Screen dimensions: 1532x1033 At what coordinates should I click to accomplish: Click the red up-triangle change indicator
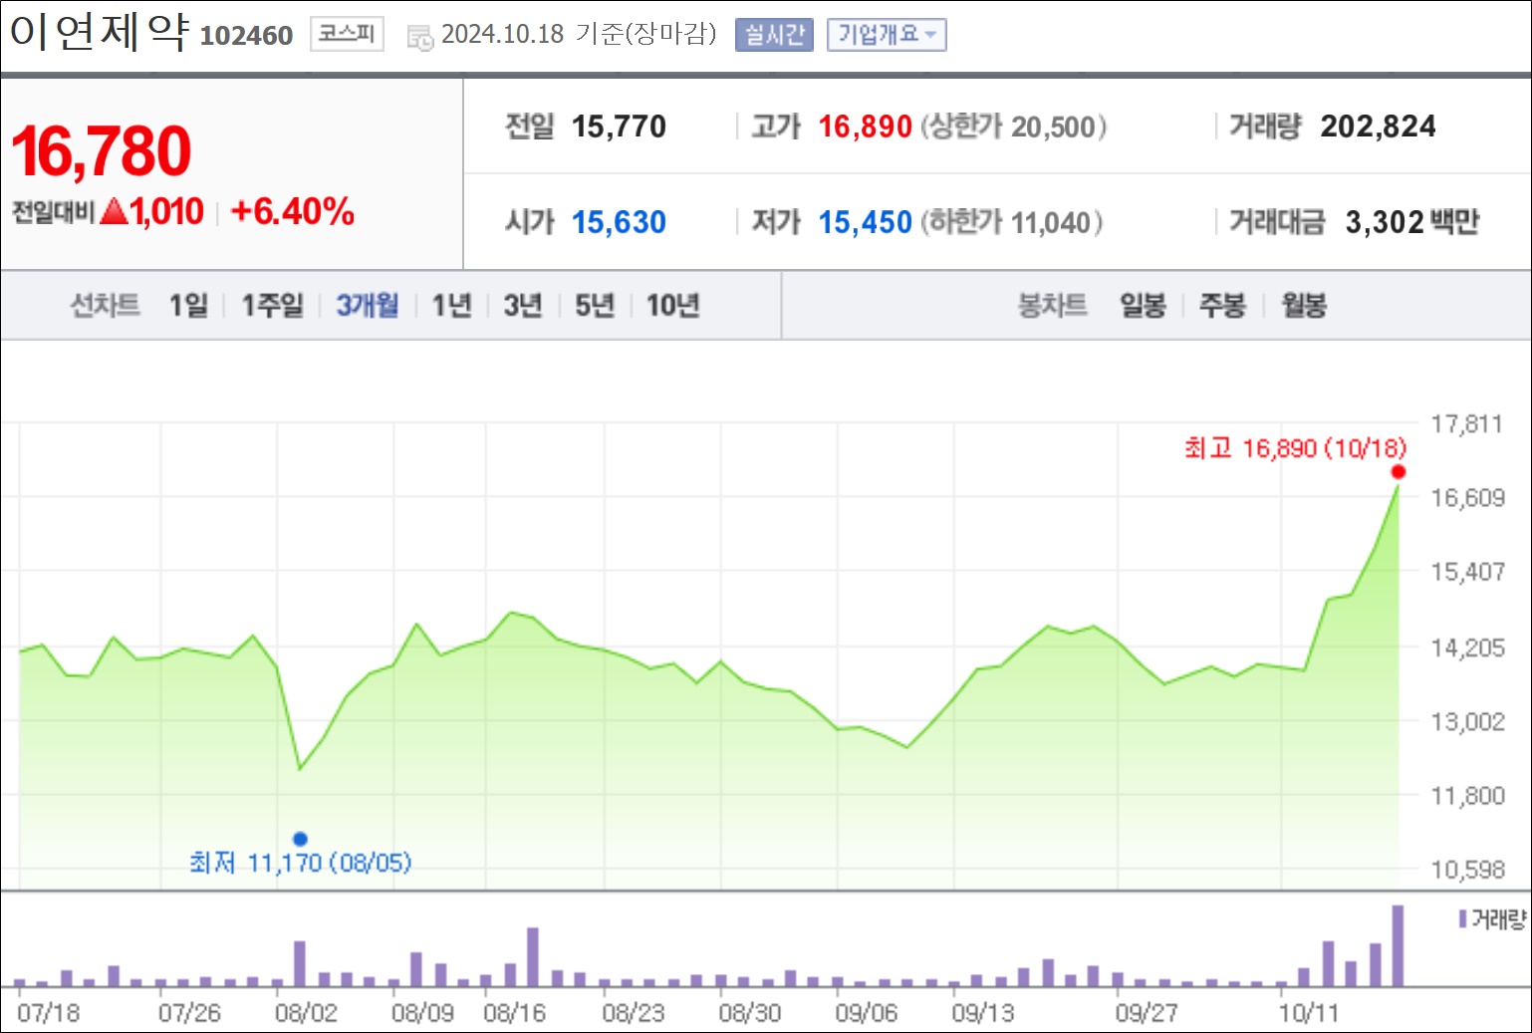pos(114,211)
